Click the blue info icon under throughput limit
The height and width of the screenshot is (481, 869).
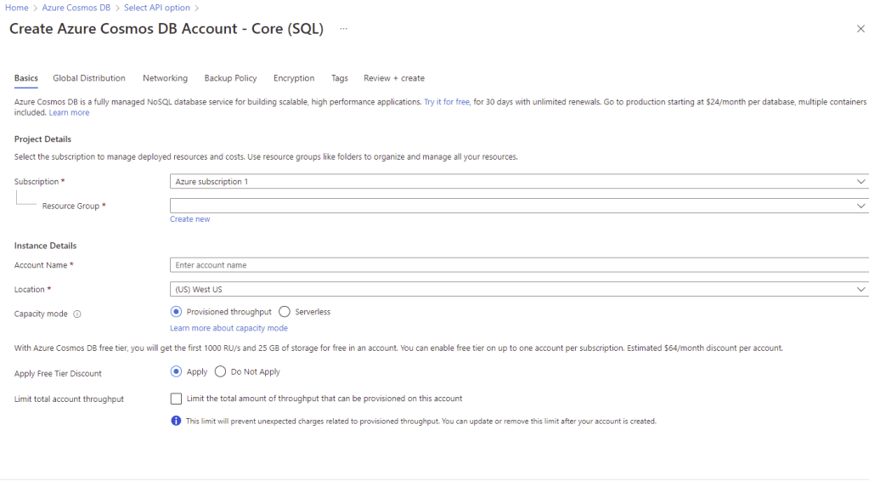[x=176, y=421]
